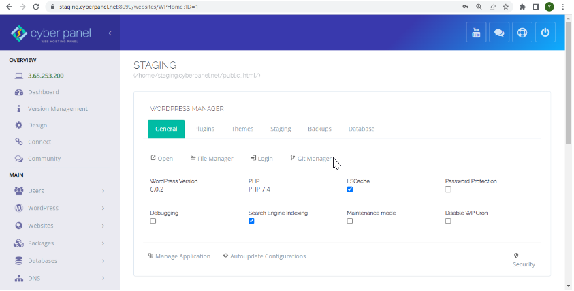Screen dimensions: 574x291
Task: Expand the DNS menu chevron
Action: 103,279
